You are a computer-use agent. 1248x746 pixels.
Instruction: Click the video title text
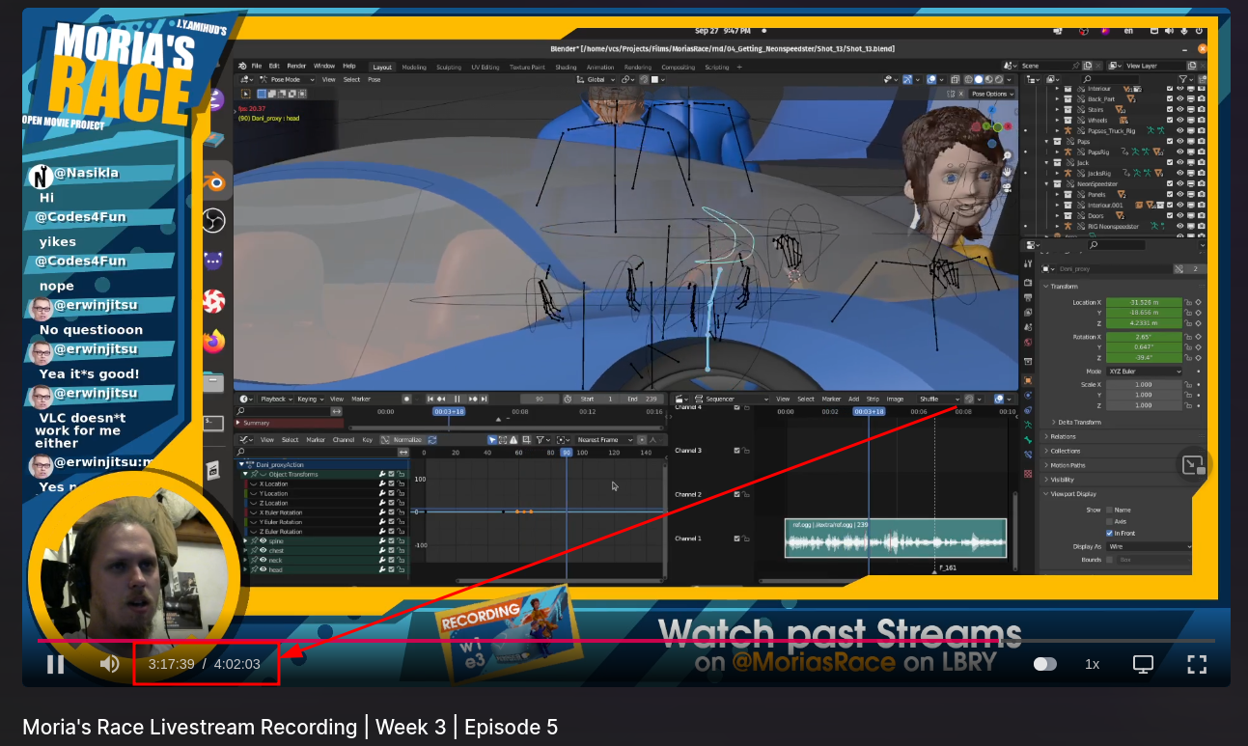tap(290, 727)
